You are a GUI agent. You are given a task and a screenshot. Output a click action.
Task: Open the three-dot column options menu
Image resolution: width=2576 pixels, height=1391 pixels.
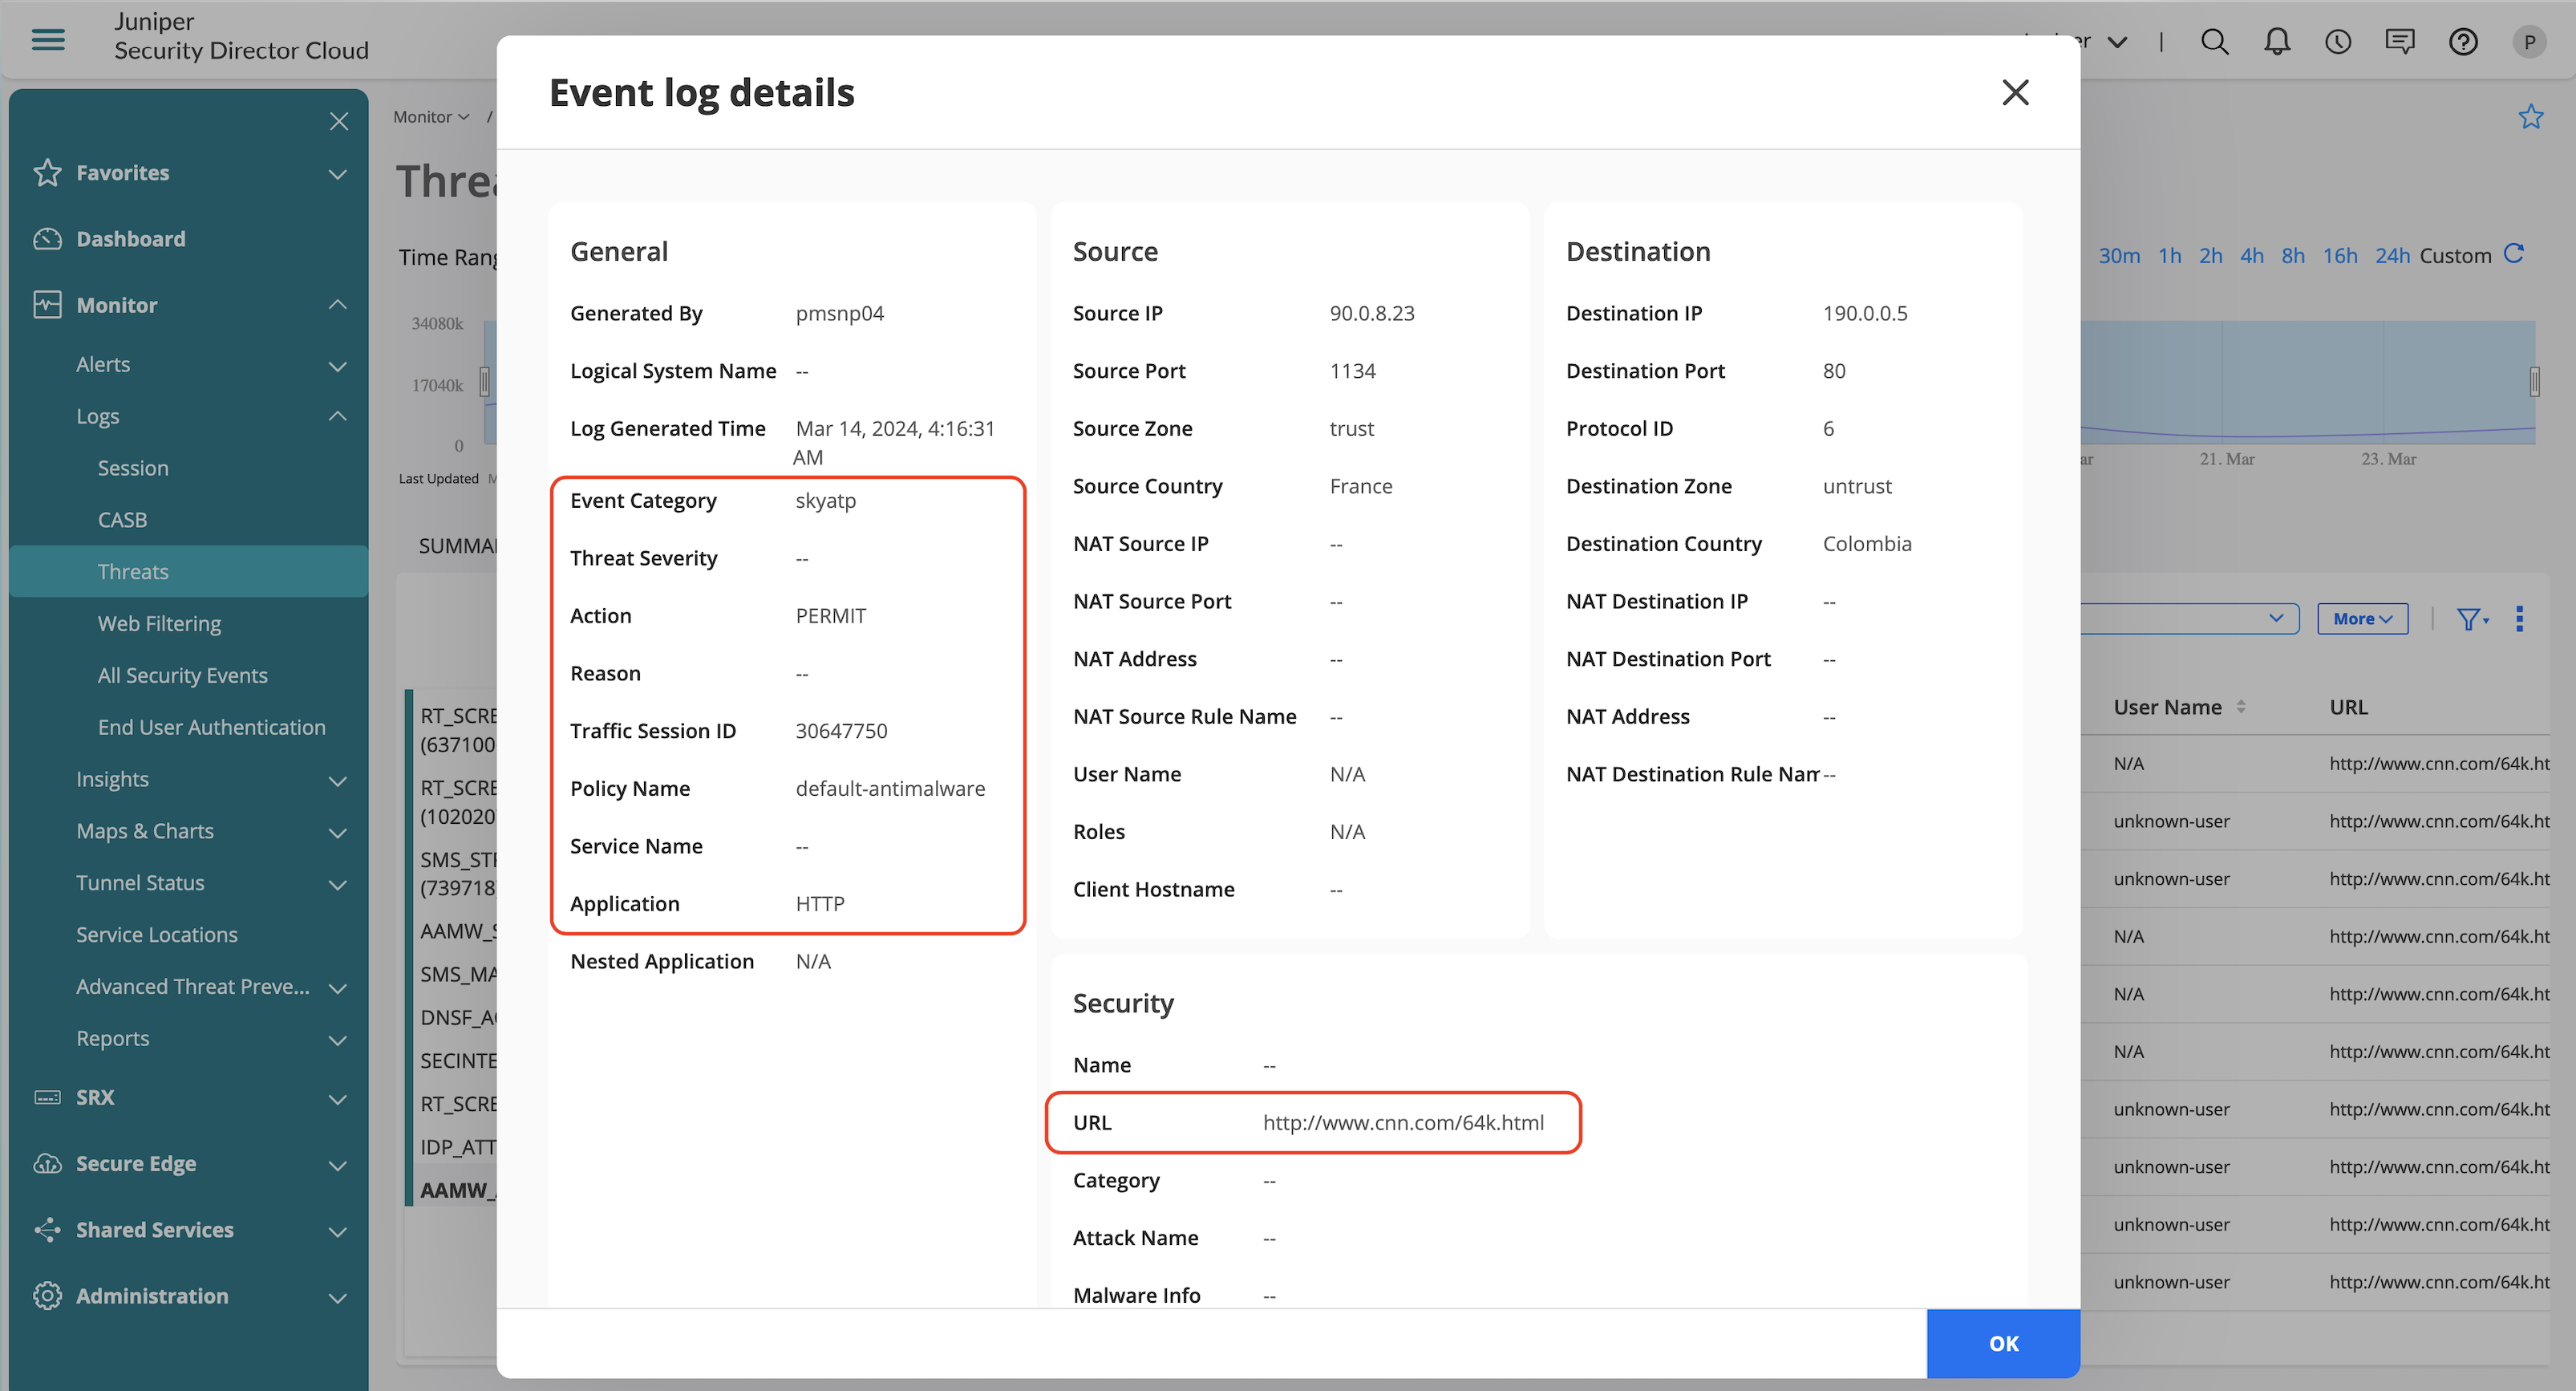(2520, 619)
